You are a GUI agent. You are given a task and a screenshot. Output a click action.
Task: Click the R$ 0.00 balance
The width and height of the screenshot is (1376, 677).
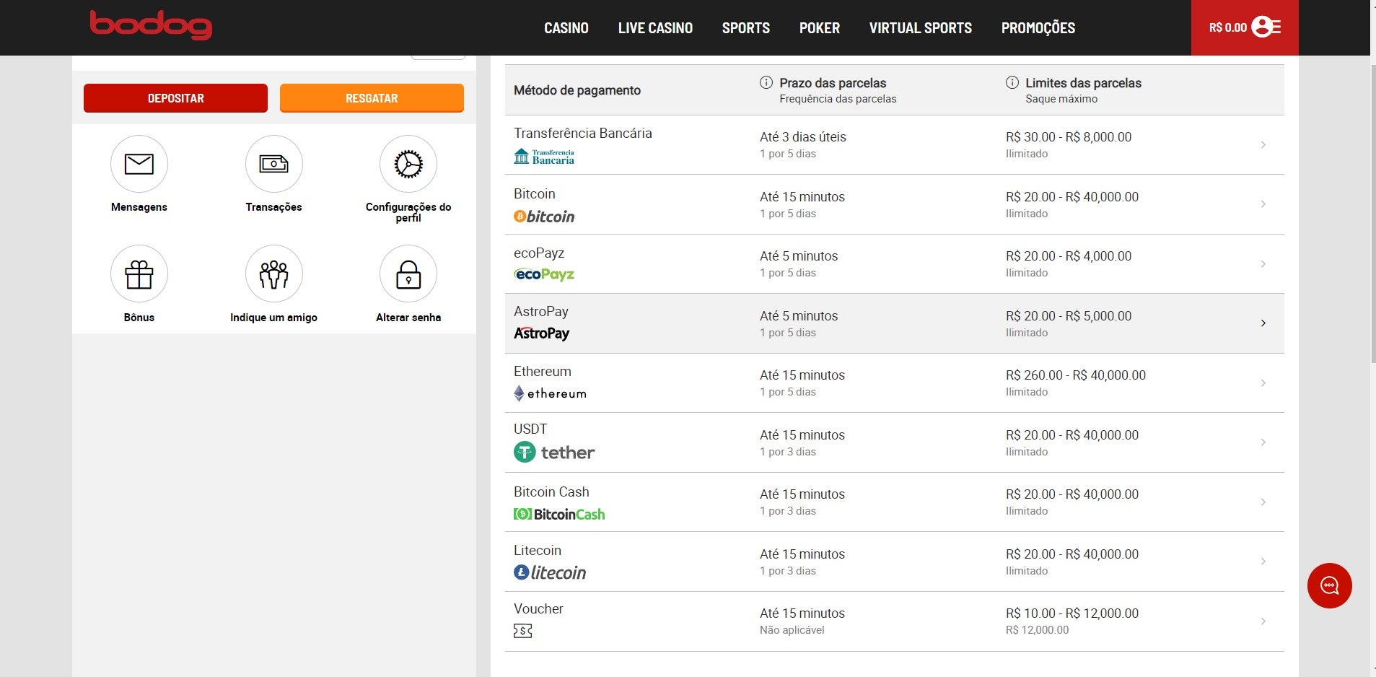click(x=1228, y=27)
